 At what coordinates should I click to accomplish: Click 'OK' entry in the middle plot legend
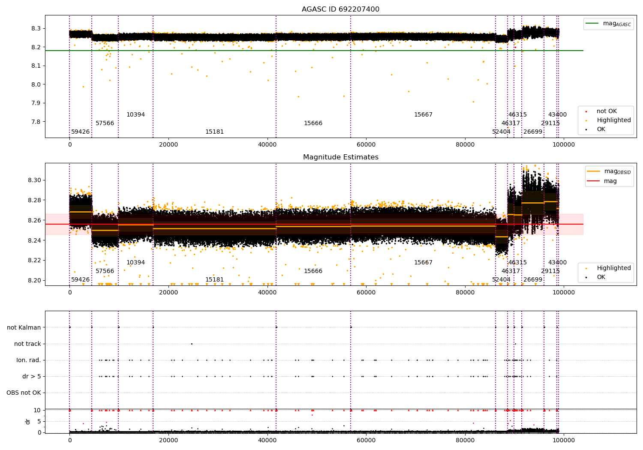(601, 277)
